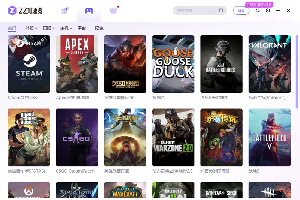Minimize the ZZ accelerator window

pyautogui.click(x=278, y=11)
